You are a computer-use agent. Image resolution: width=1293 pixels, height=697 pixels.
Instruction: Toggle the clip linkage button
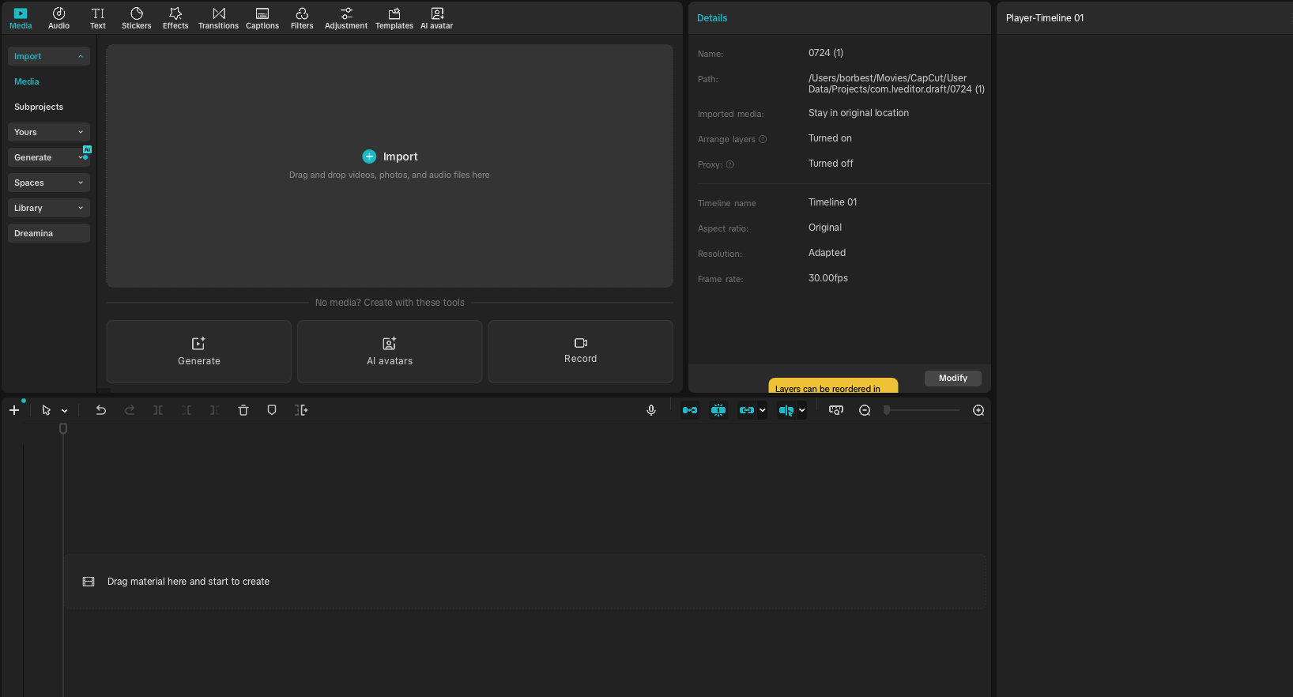point(747,410)
